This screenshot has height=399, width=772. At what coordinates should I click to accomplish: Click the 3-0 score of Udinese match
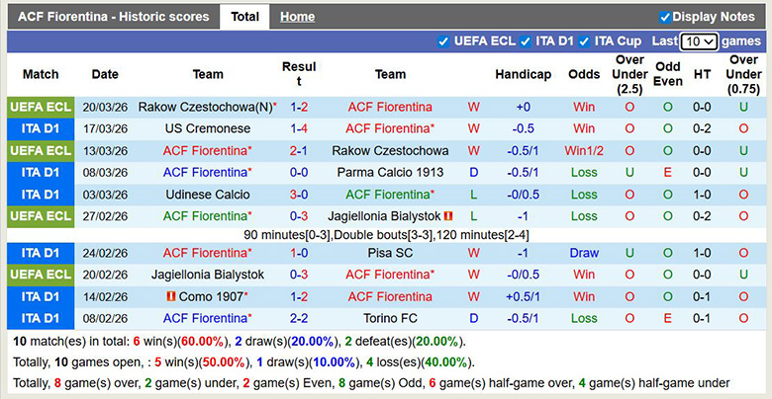299,195
